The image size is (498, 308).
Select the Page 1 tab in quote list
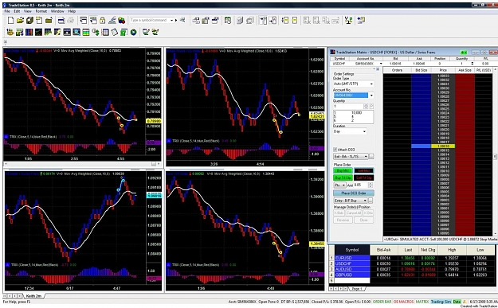pos(357,289)
